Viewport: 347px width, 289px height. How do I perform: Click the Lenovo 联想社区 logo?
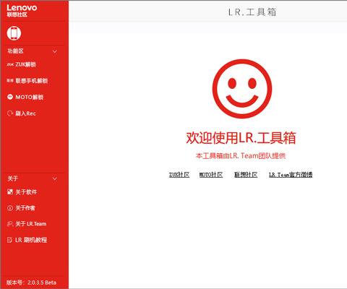tap(22, 11)
